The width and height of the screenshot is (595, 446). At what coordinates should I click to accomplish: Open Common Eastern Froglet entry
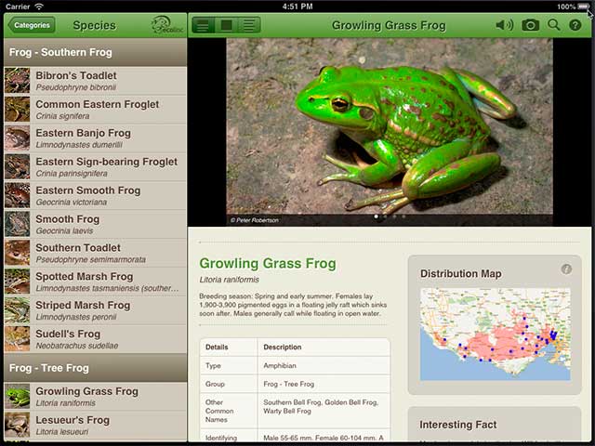(x=95, y=110)
